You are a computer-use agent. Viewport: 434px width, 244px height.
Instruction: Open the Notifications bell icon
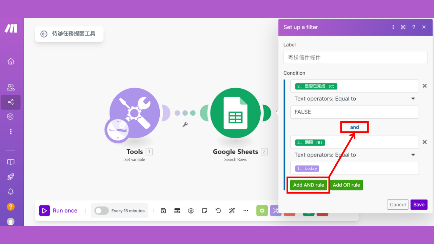pyautogui.click(x=11, y=191)
